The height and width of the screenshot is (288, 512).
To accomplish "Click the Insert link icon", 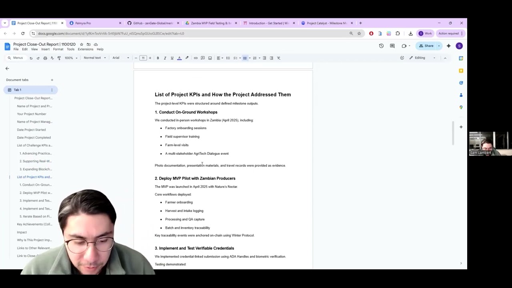I will (x=196, y=58).
